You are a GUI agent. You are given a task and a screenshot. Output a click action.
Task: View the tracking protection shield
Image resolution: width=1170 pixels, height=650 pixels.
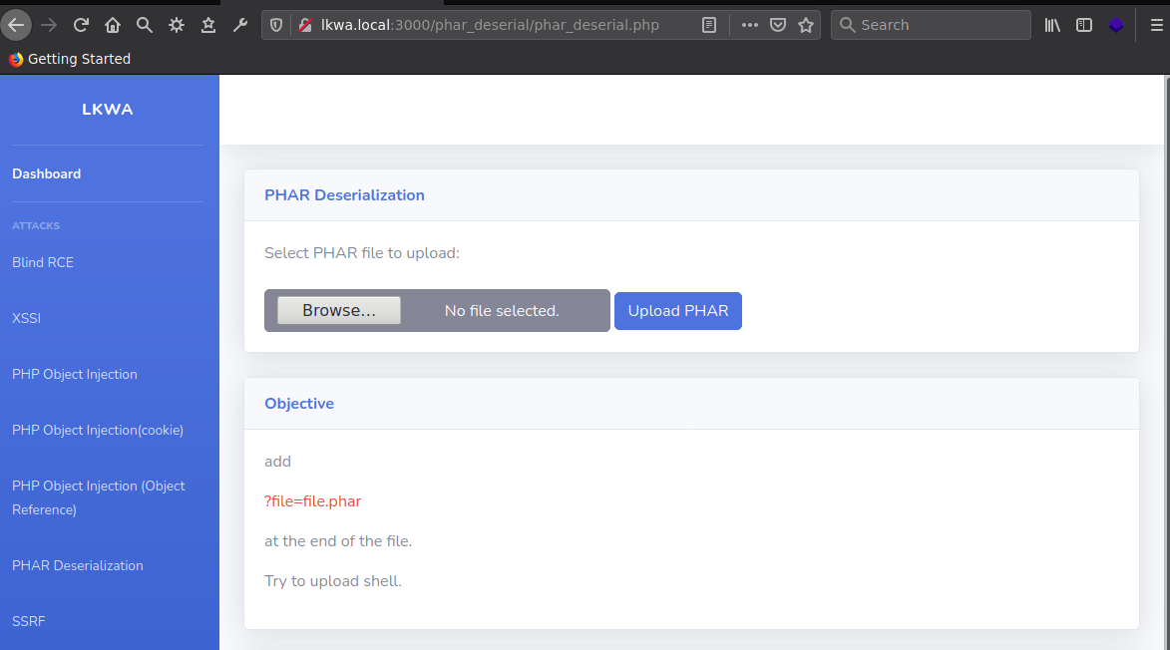275,24
